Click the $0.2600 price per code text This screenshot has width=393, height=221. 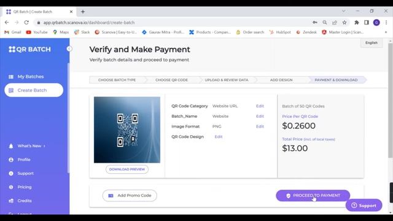point(299,126)
